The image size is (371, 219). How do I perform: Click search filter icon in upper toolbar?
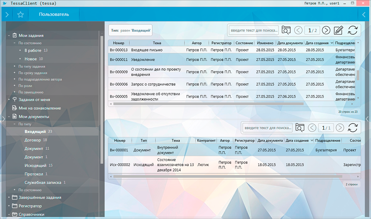[286, 30]
